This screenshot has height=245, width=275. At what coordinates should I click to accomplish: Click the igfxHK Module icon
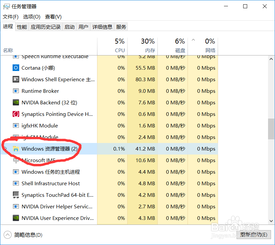point(16,125)
